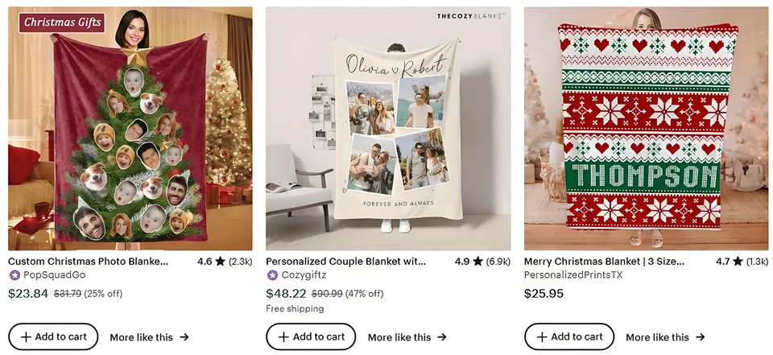Open the Custom Christmas Photo Blanket listing title
This screenshot has height=355, width=773.
pyautogui.click(x=89, y=262)
